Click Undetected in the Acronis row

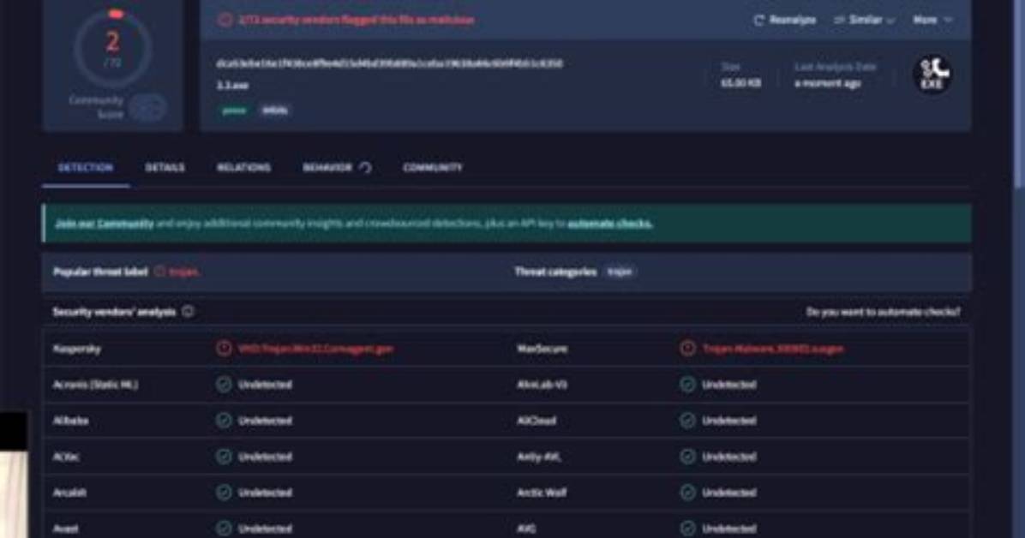click(x=265, y=385)
